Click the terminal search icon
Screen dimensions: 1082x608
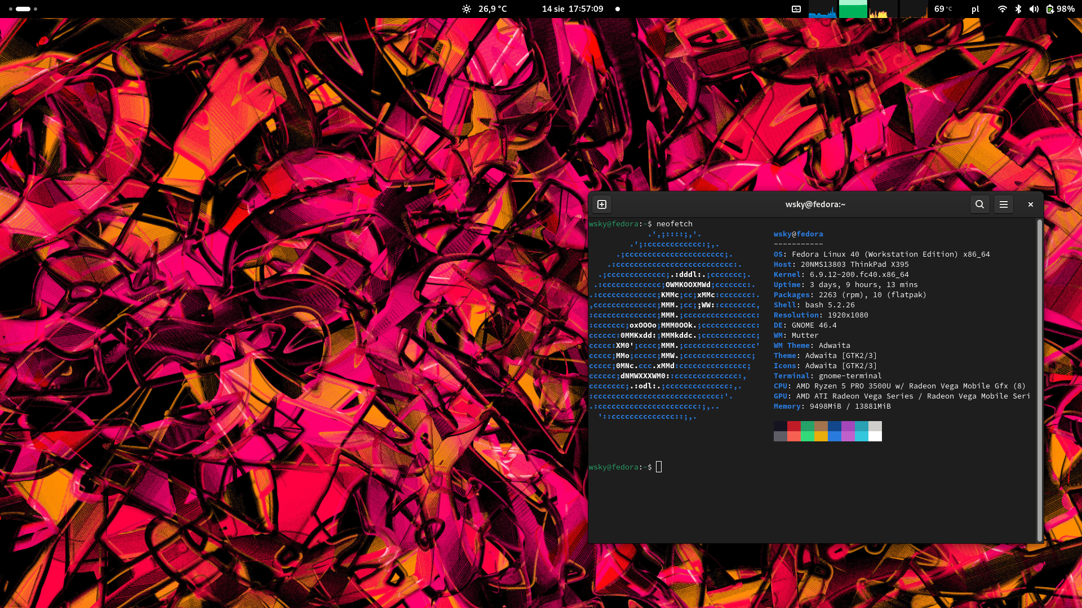point(979,204)
